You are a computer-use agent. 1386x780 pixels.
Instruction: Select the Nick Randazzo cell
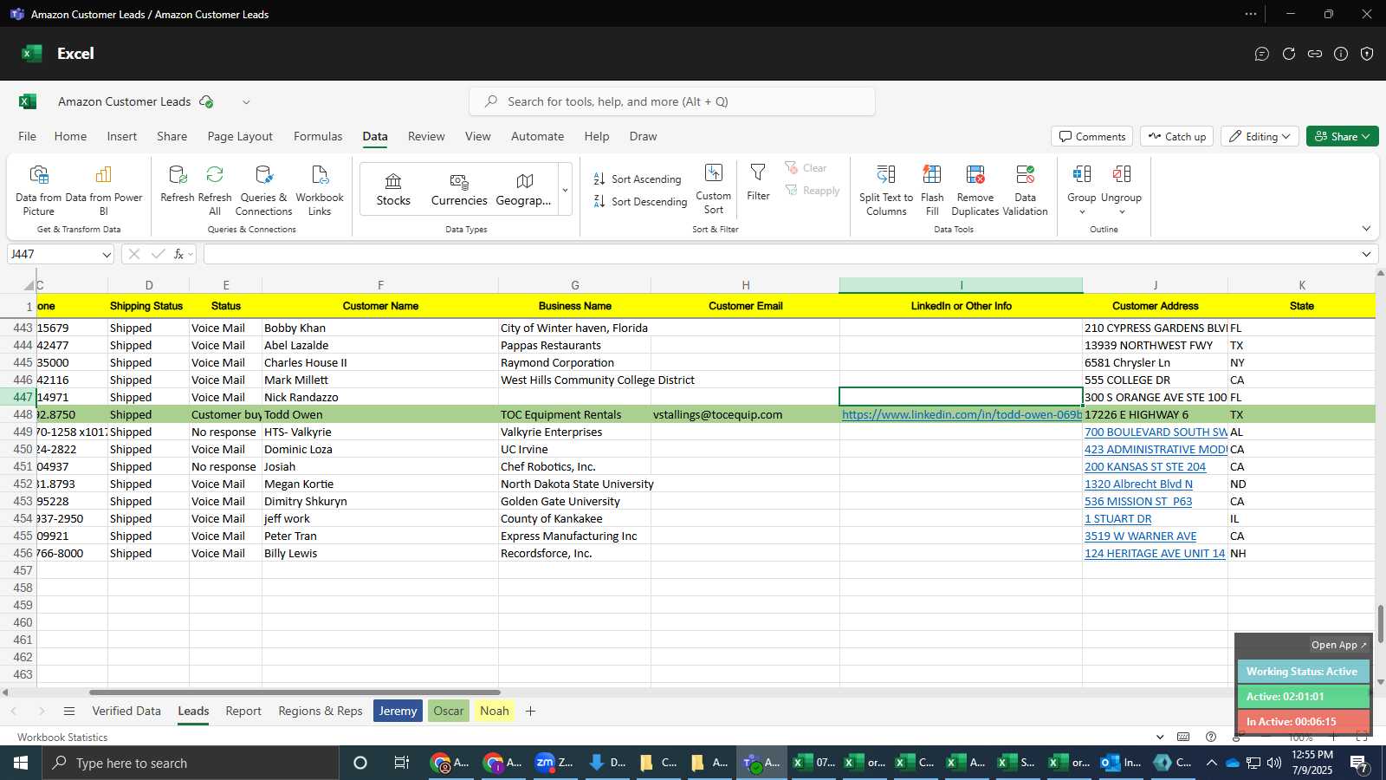[380, 398]
